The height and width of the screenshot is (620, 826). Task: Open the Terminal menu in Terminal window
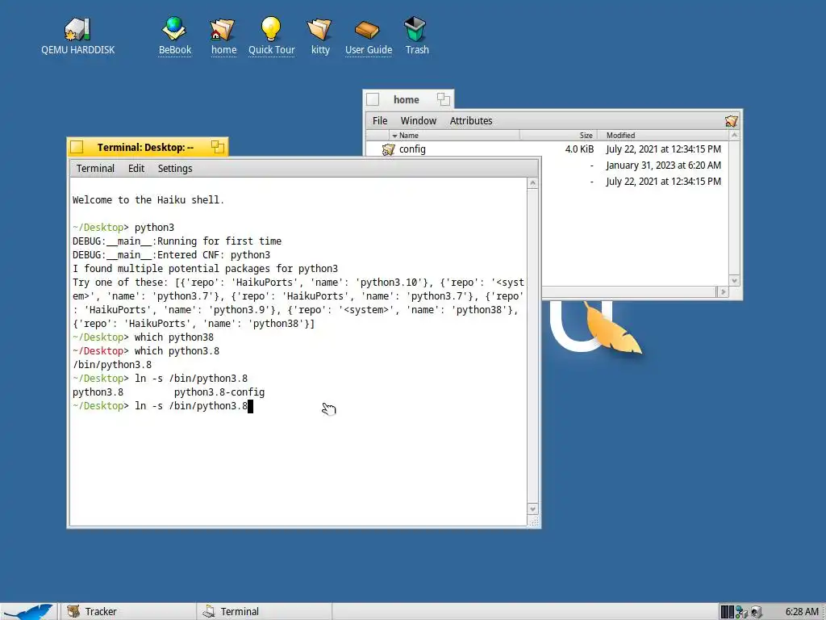tap(95, 168)
